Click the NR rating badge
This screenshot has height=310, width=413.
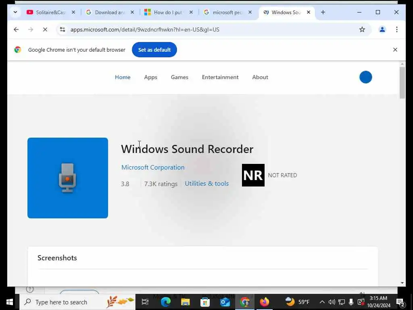pyautogui.click(x=253, y=175)
